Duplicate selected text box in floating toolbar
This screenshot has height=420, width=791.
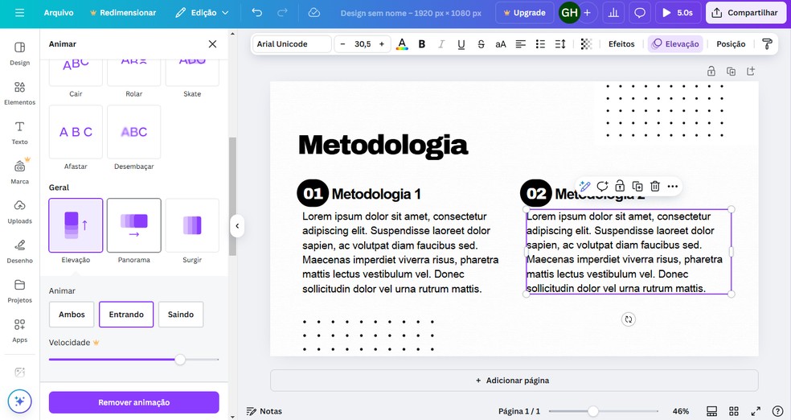point(637,187)
